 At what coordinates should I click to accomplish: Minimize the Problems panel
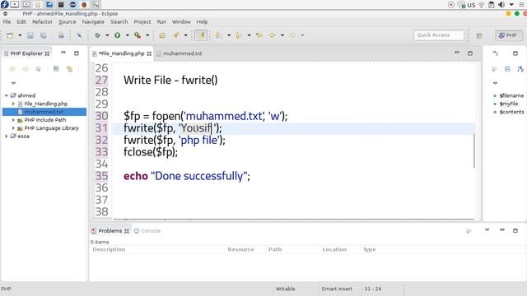tap(502, 230)
